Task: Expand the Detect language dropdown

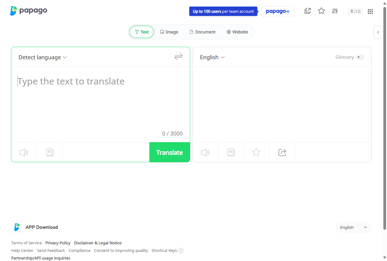Action: click(43, 57)
